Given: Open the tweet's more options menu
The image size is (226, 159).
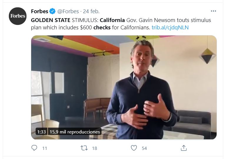Looking at the screenshot, I should coord(214,11).
